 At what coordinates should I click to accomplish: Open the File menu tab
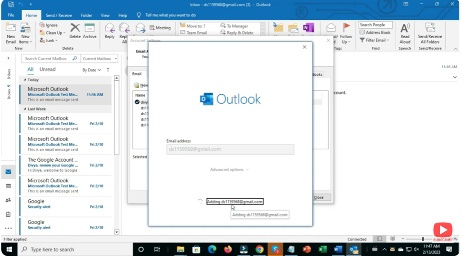pyautogui.click(x=11, y=15)
